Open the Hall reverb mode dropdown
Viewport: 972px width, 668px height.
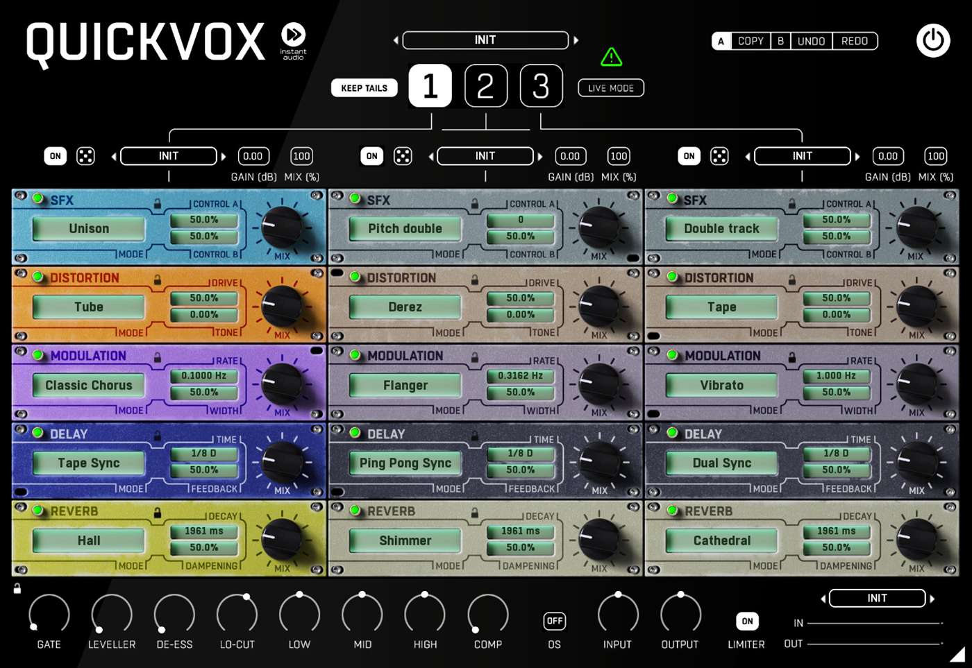tap(89, 540)
